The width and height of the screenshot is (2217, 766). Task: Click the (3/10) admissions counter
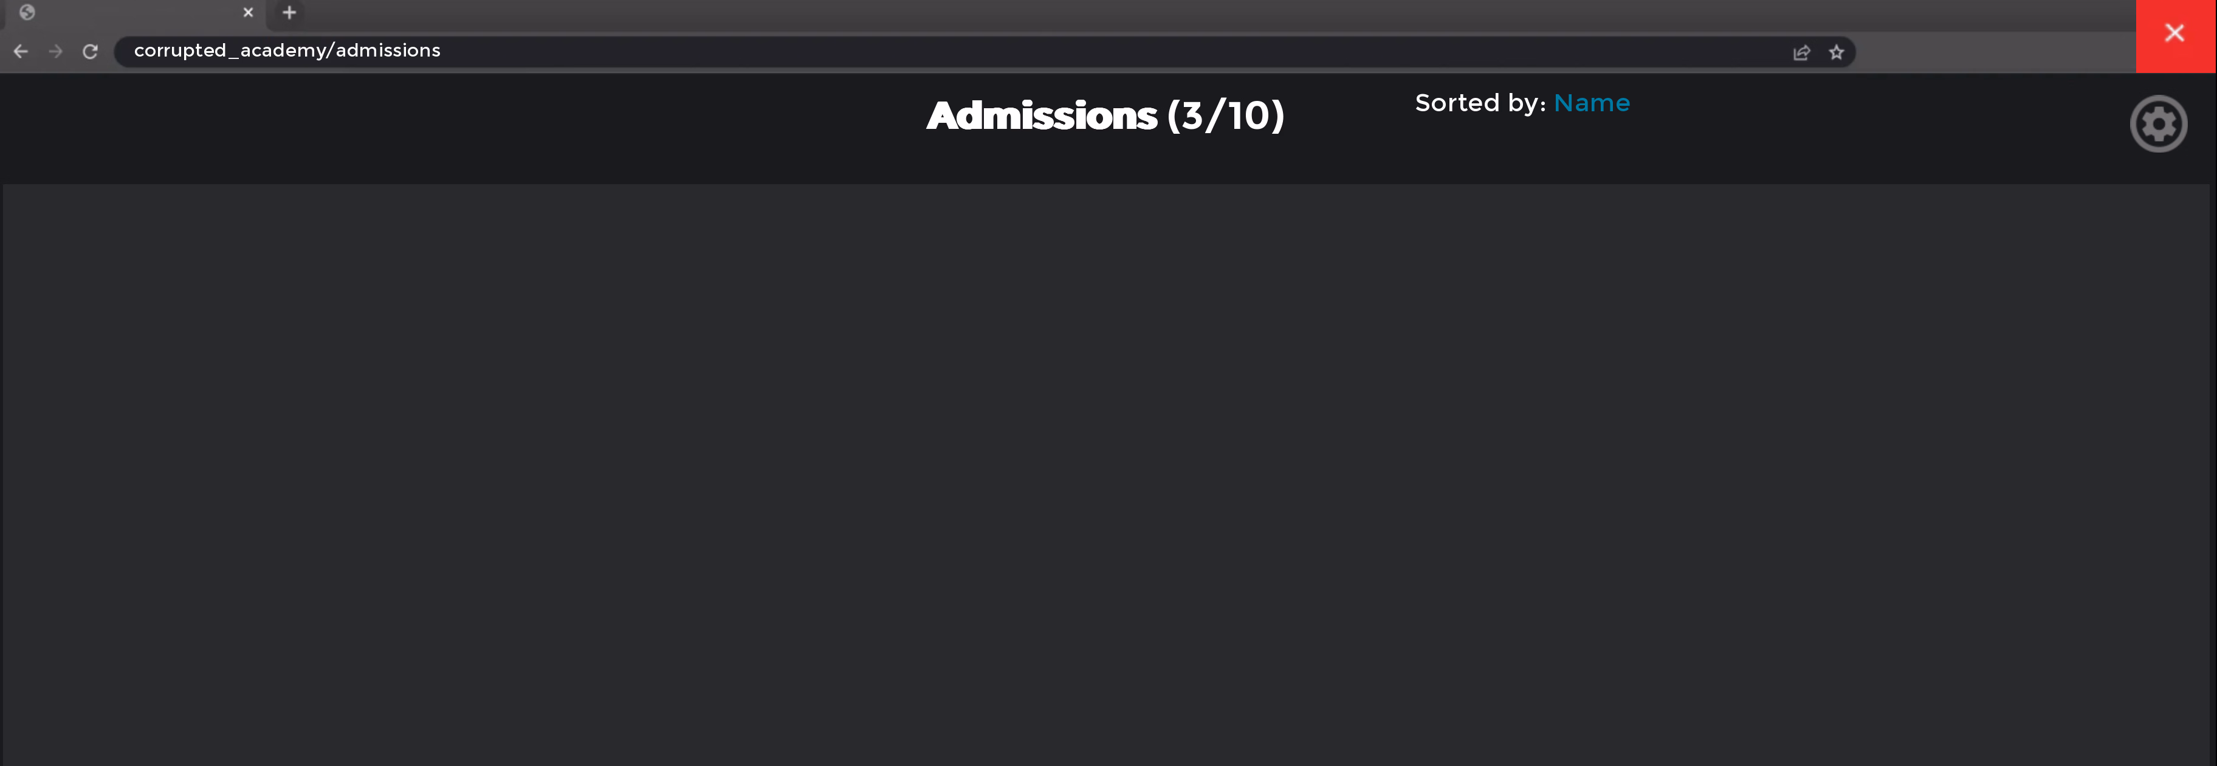tap(1226, 116)
